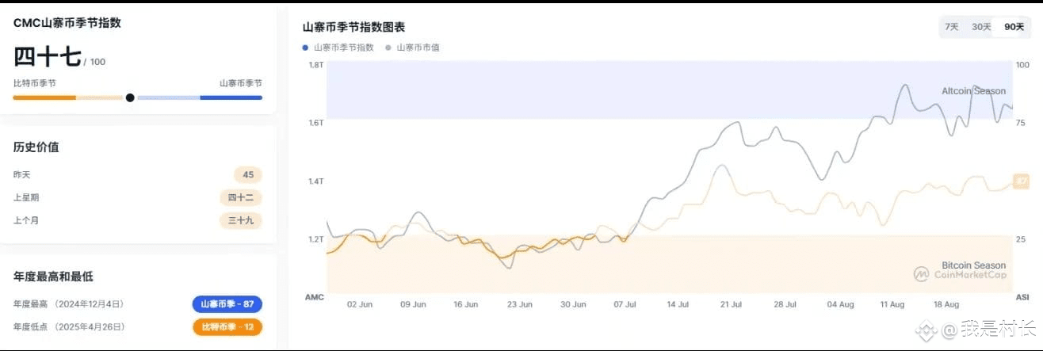This screenshot has height=351, width=1043.
Task: Switch chart to 30天 range
Action: [x=981, y=27]
